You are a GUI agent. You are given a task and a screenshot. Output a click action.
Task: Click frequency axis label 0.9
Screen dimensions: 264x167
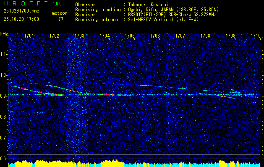pyautogui.click(x=4, y=96)
